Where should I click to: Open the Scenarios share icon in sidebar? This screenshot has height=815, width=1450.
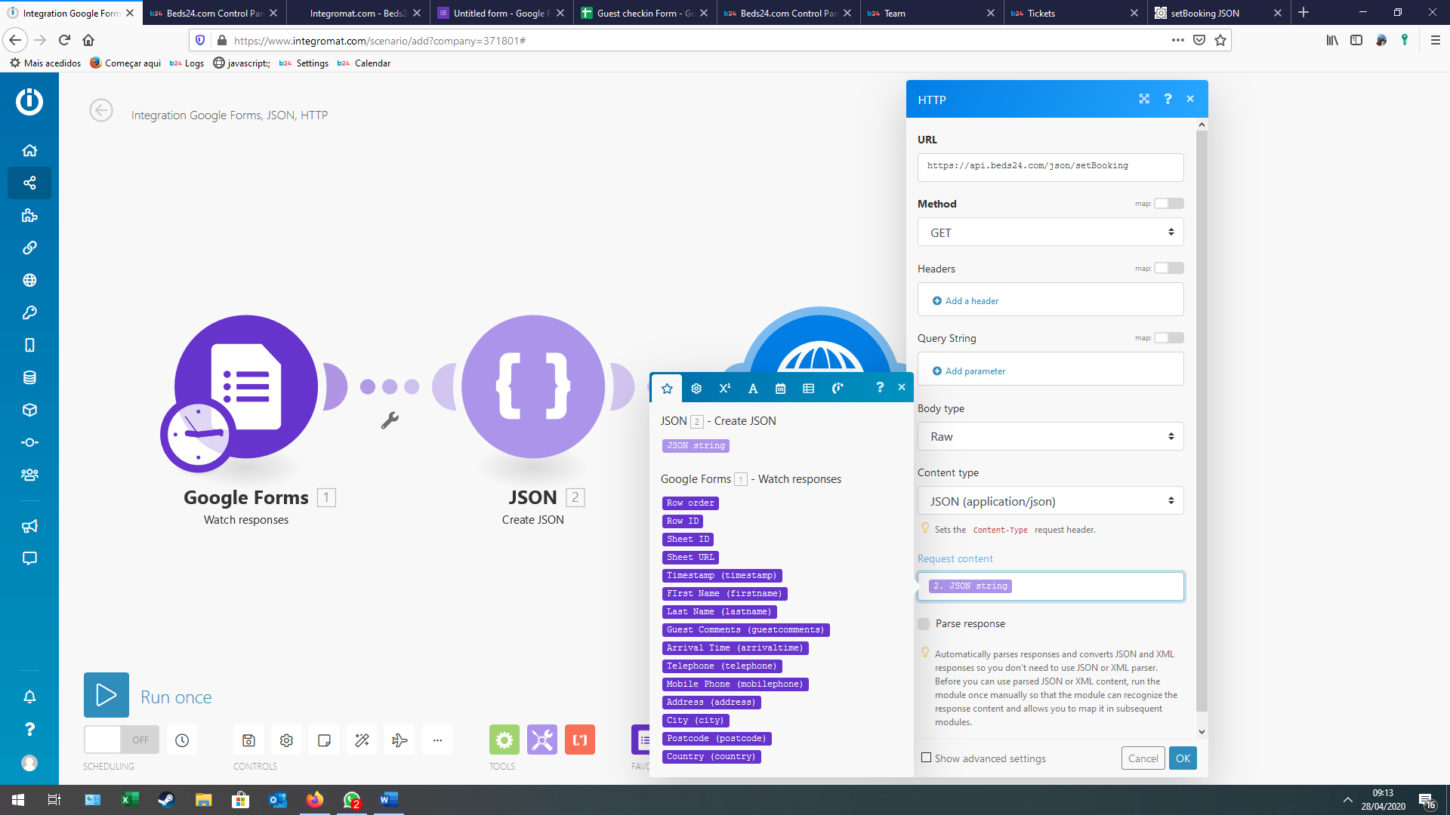pos(29,183)
